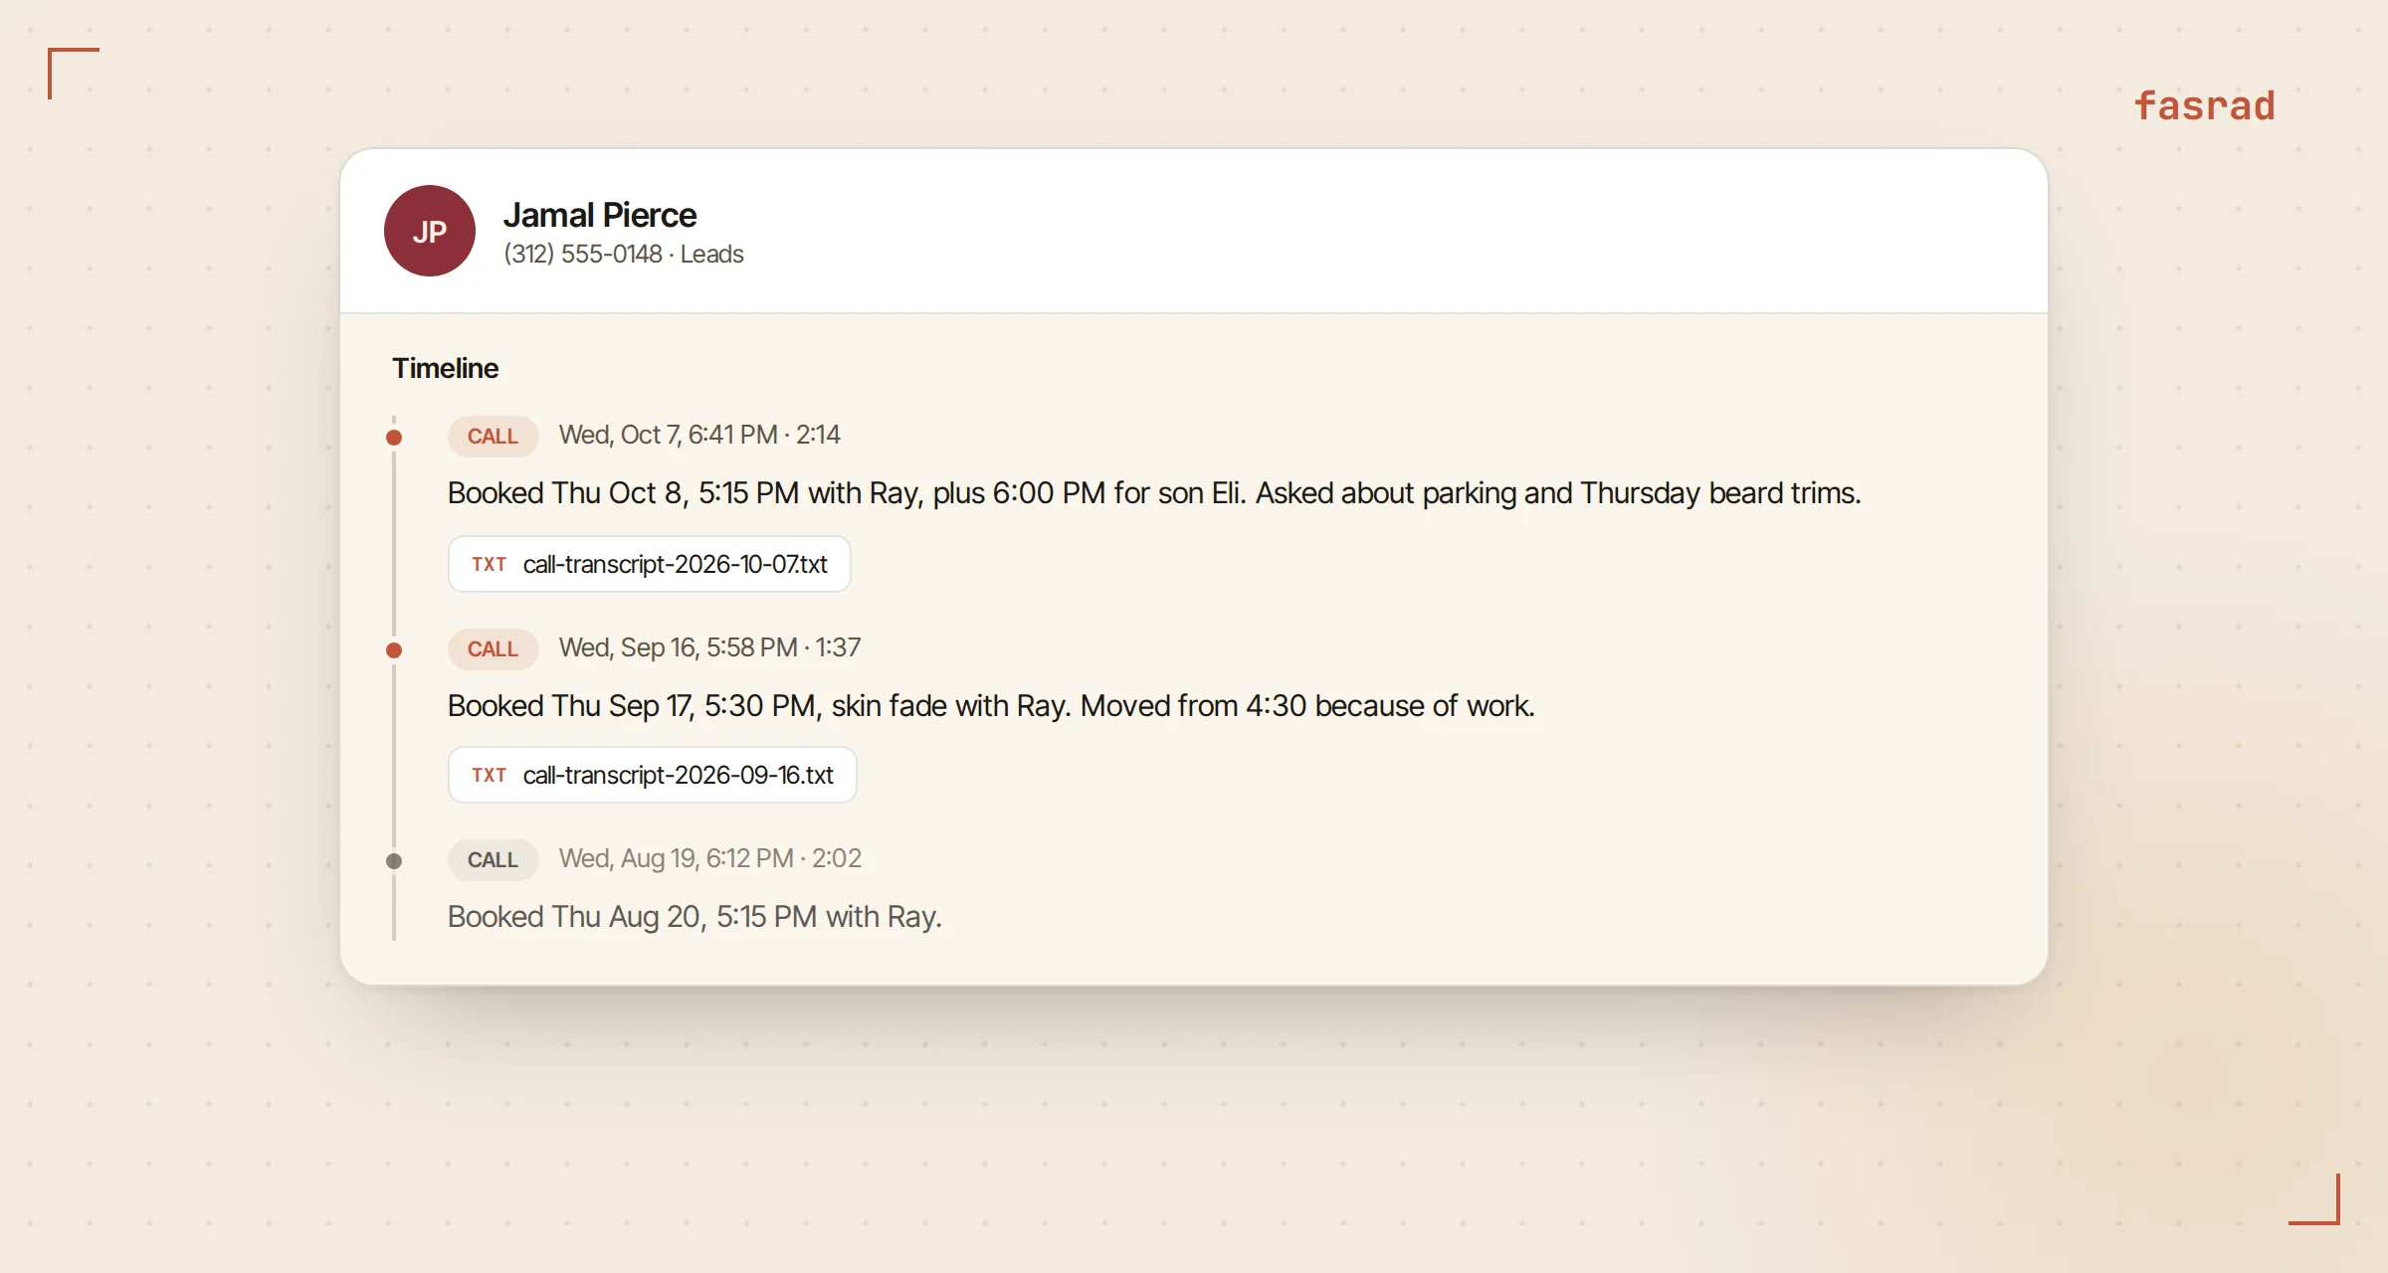Click the CALL badge for Aug 19
This screenshot has height=1273, width=2388.
[494, 859]
